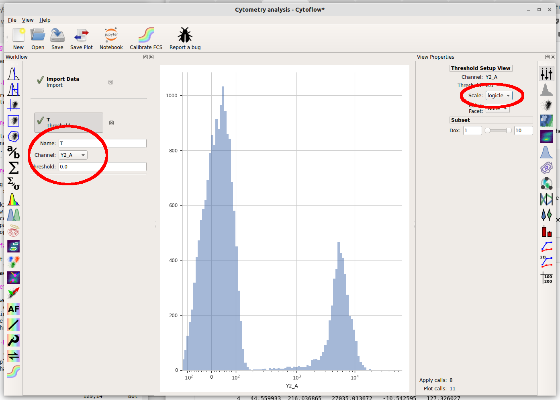
Task: Switch to parallel coordinates view
Action: coord(546,199)
